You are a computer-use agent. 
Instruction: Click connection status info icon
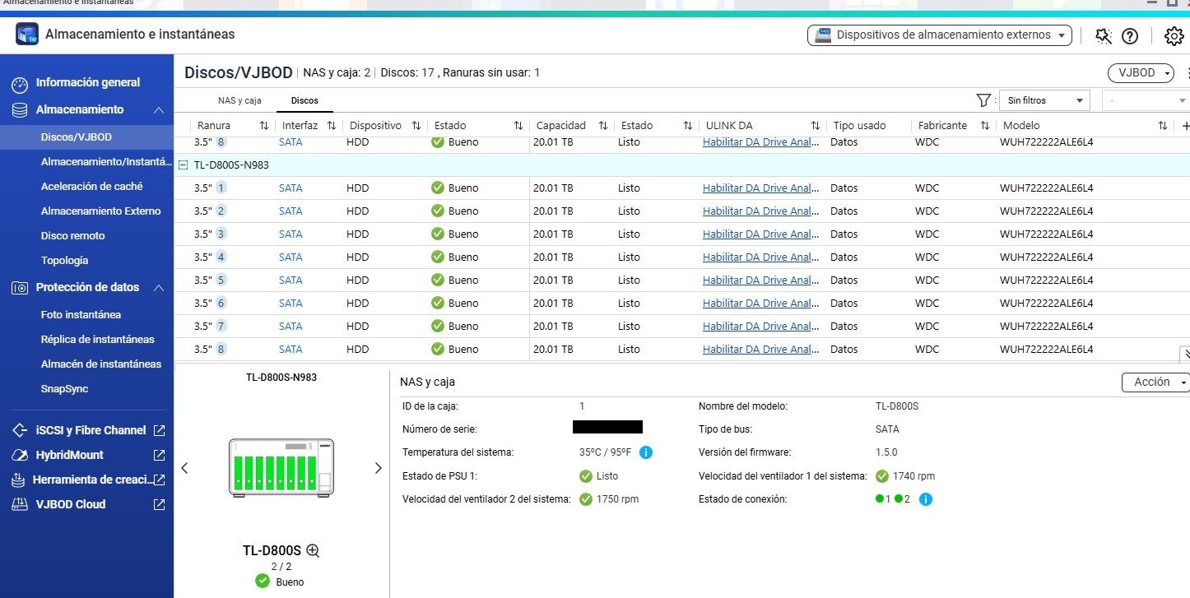point(926,499)
